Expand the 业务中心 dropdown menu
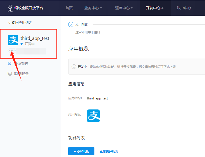The height and width of the screenshot is (157, 205). coord(93,8)
